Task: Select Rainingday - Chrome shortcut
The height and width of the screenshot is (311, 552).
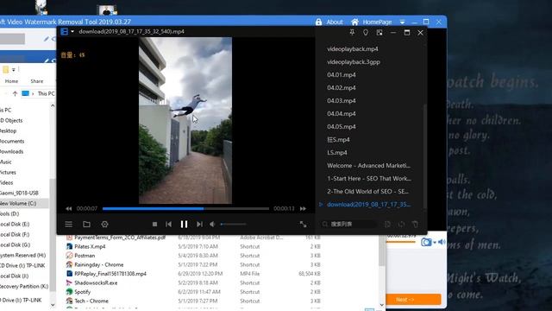Action: click(98, 265)
